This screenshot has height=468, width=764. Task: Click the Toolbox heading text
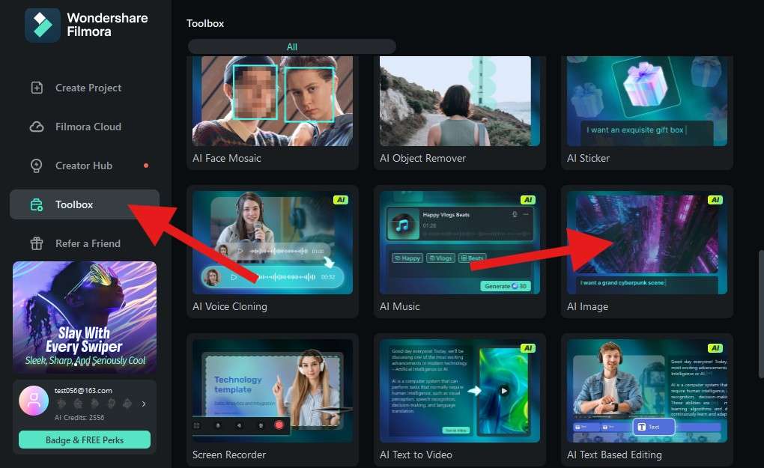click(205, 23)
